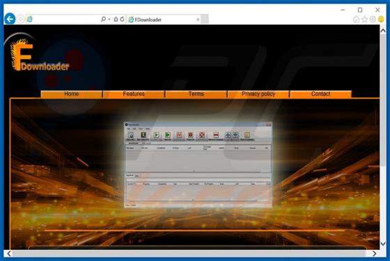Screen dimensions: 390x261
Task: Click the horizontal scrollbar left arrow
Action: (x=9, y=253)
